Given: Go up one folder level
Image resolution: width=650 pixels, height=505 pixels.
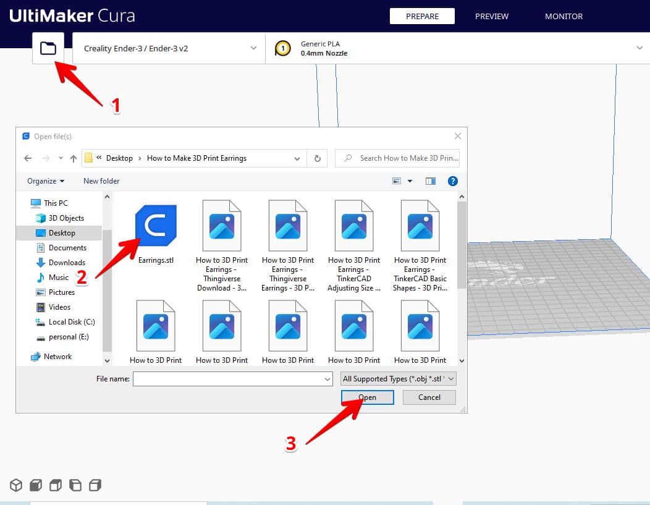Looking at the screenshot, I should pyautogui.click(x=74, y=158).
